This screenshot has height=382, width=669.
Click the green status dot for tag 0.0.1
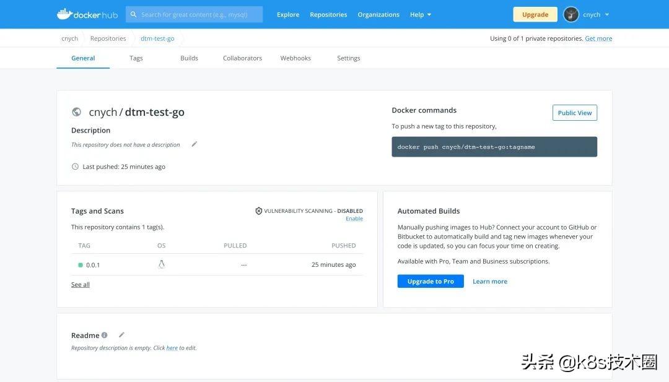80,265
